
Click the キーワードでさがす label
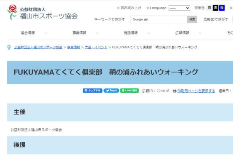[x=109, y=19]
